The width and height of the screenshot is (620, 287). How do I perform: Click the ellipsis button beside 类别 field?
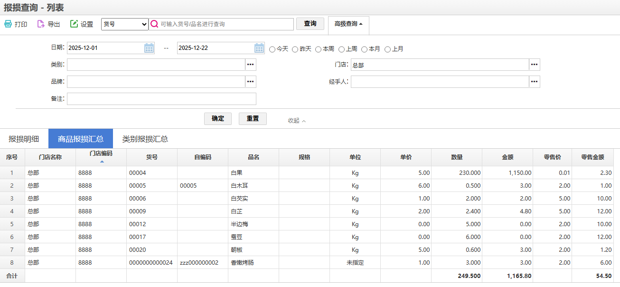pyautogui.click(x=251, y=65)
